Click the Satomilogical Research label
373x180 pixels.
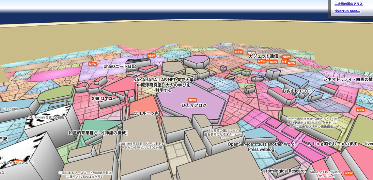tap(283, 171)
